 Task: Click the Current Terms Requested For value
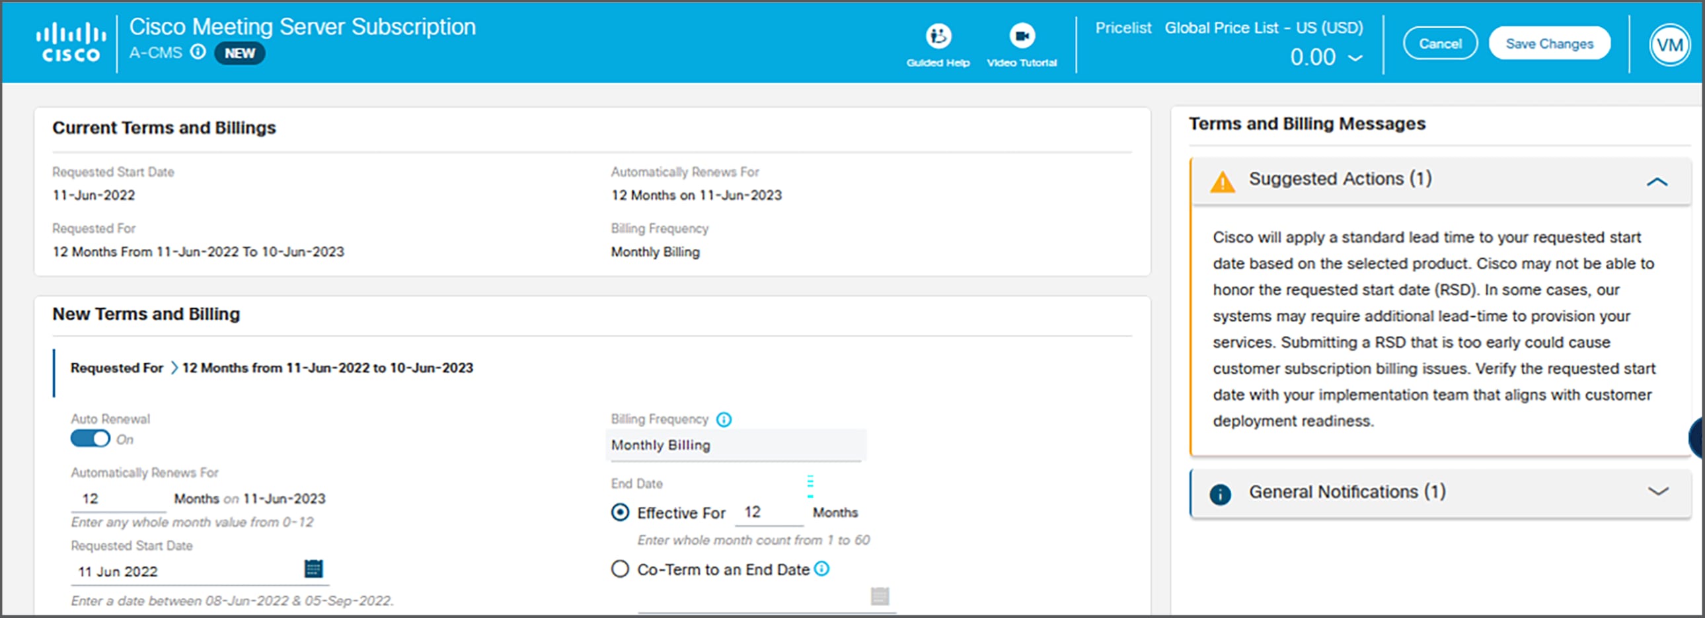198,252
